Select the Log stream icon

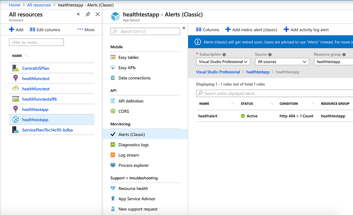click(113, 155)
